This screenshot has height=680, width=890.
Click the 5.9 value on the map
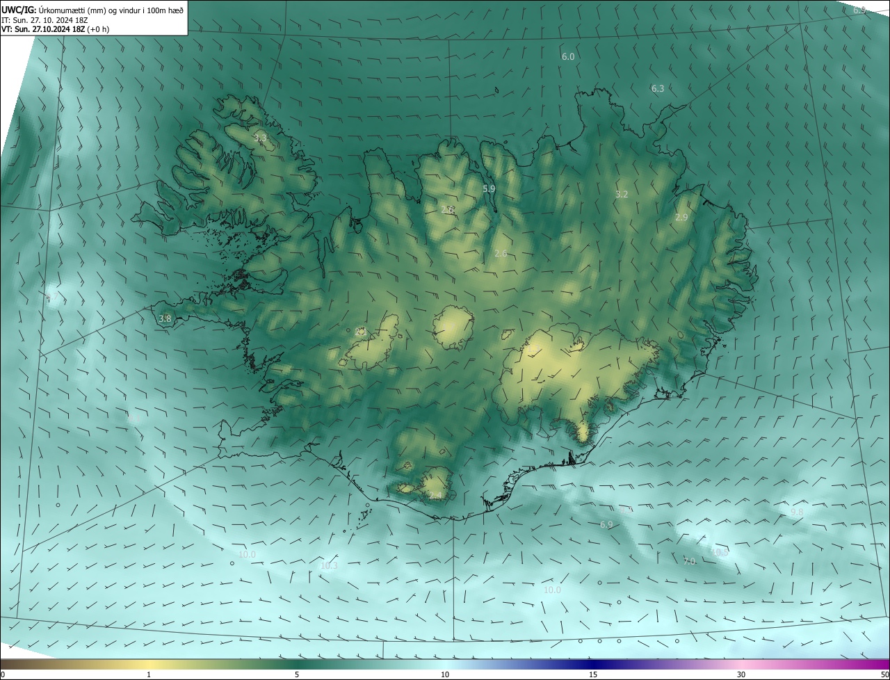[489, 188]
